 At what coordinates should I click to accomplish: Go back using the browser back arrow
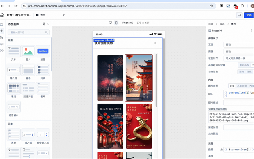[2, 6]
